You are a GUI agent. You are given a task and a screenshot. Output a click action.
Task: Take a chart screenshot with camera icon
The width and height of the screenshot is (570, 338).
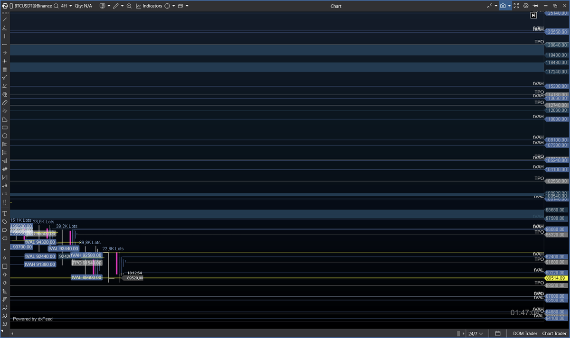coord(503,6)
